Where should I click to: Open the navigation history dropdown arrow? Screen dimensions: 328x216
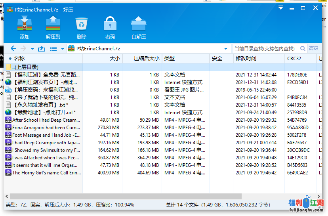point(32,48)
